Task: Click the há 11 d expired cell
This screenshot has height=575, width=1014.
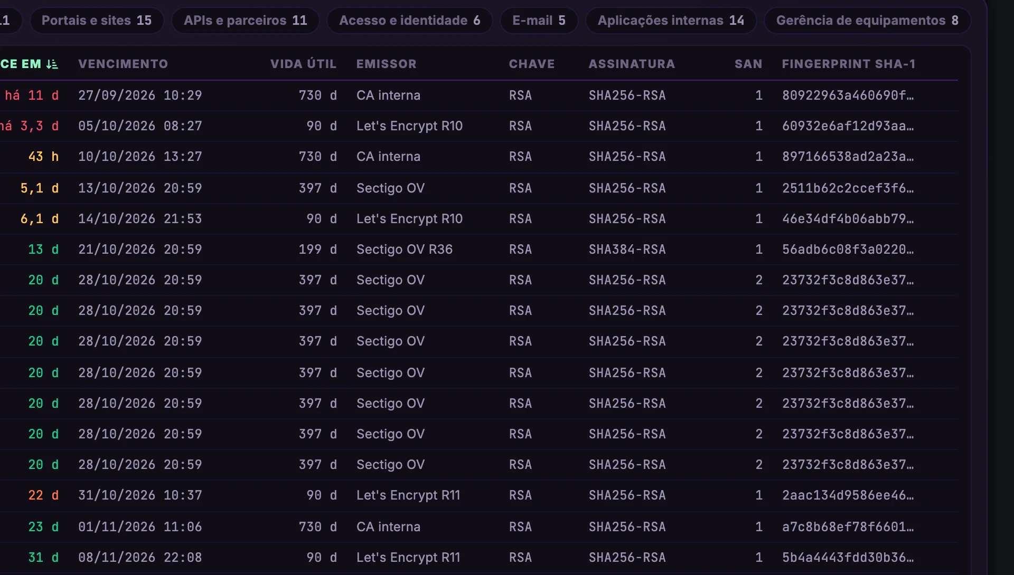Action: [x=32, y=95]
